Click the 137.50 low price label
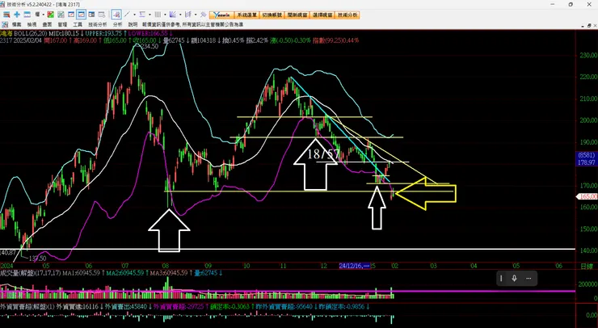Viewport: 598px width, 328px height. click(37, 259)
